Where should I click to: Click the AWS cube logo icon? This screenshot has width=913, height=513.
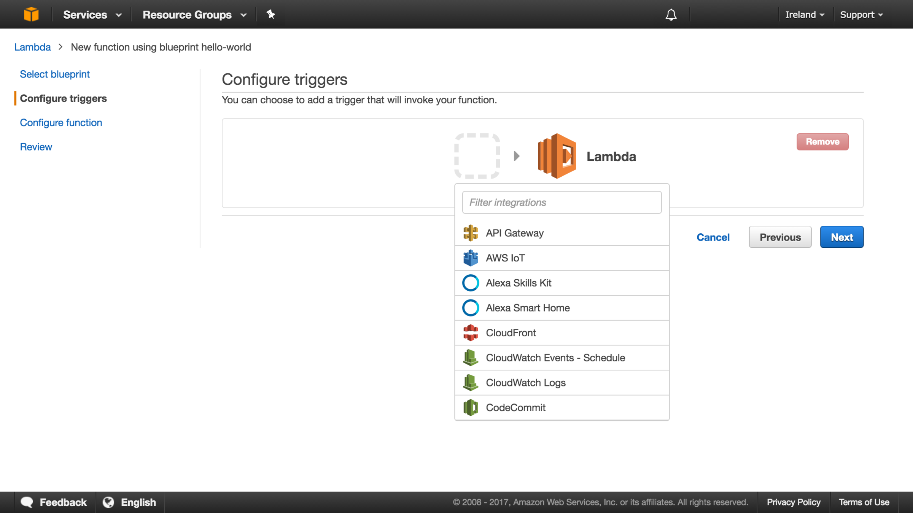[31, 14]
